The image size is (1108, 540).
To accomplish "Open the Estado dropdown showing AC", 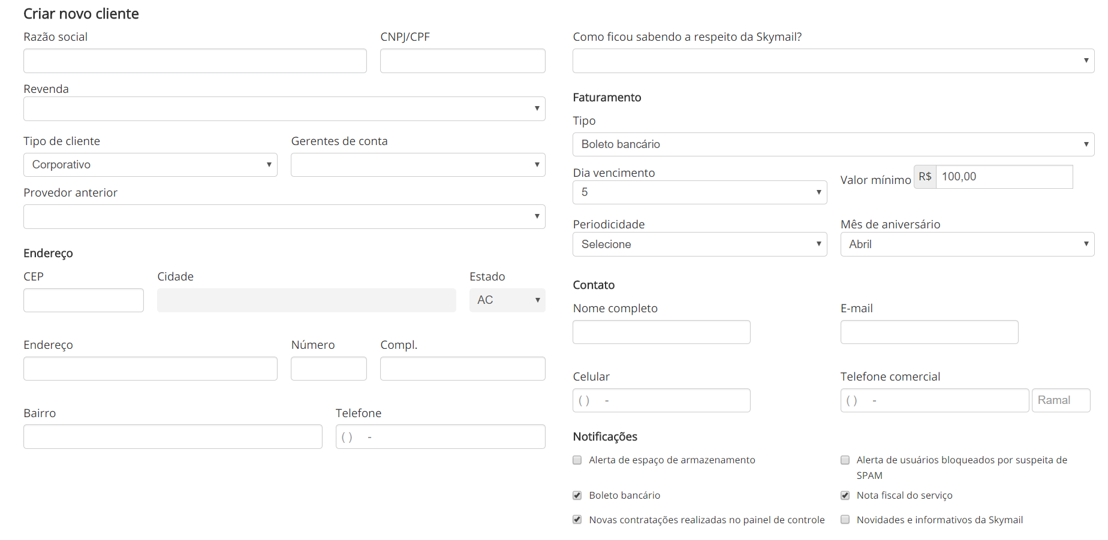I will point(507,300).
